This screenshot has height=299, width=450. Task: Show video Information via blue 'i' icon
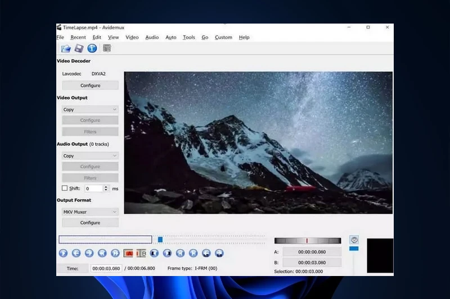tap(92, 48)
